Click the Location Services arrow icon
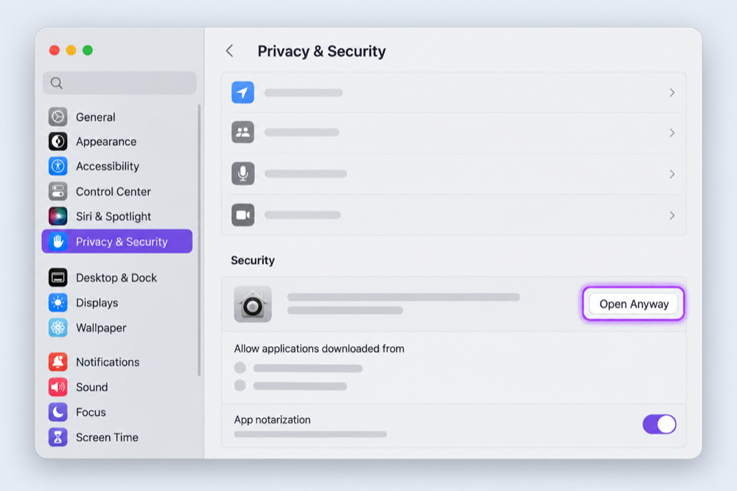The width and height of the screenshot is (737, 491). (242, 92)
